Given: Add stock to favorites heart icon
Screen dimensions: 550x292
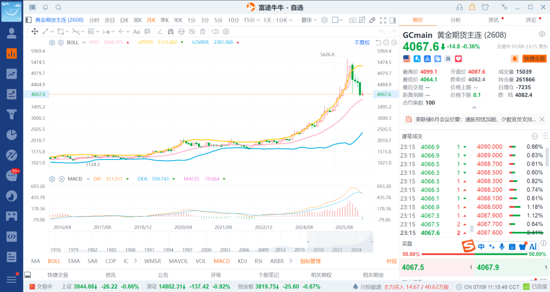Looking at the screenshot, I should point(458,59).
